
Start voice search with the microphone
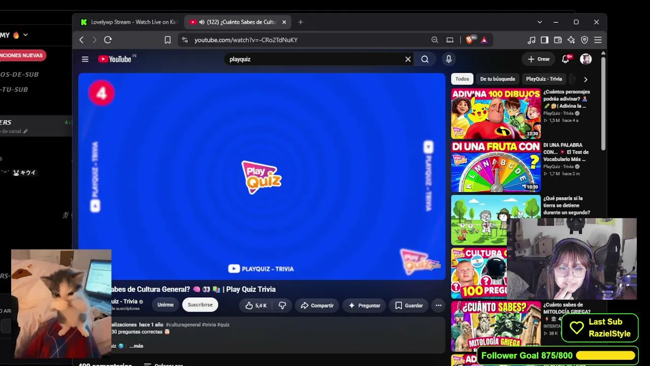(448, 59)
